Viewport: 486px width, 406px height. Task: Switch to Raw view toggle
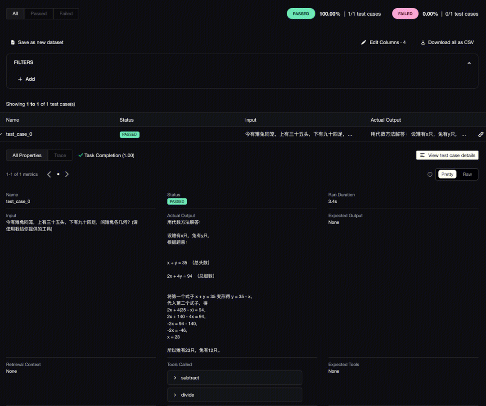pyautogui.click(x=467, y=174)
